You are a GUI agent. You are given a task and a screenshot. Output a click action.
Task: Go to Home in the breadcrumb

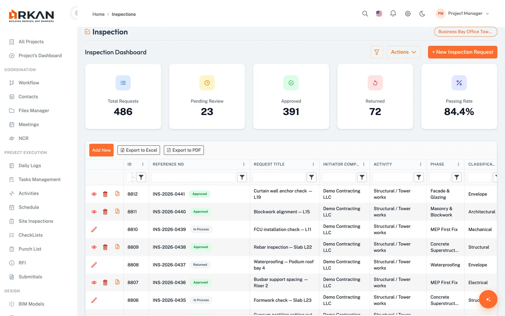(x=98, y=14)
